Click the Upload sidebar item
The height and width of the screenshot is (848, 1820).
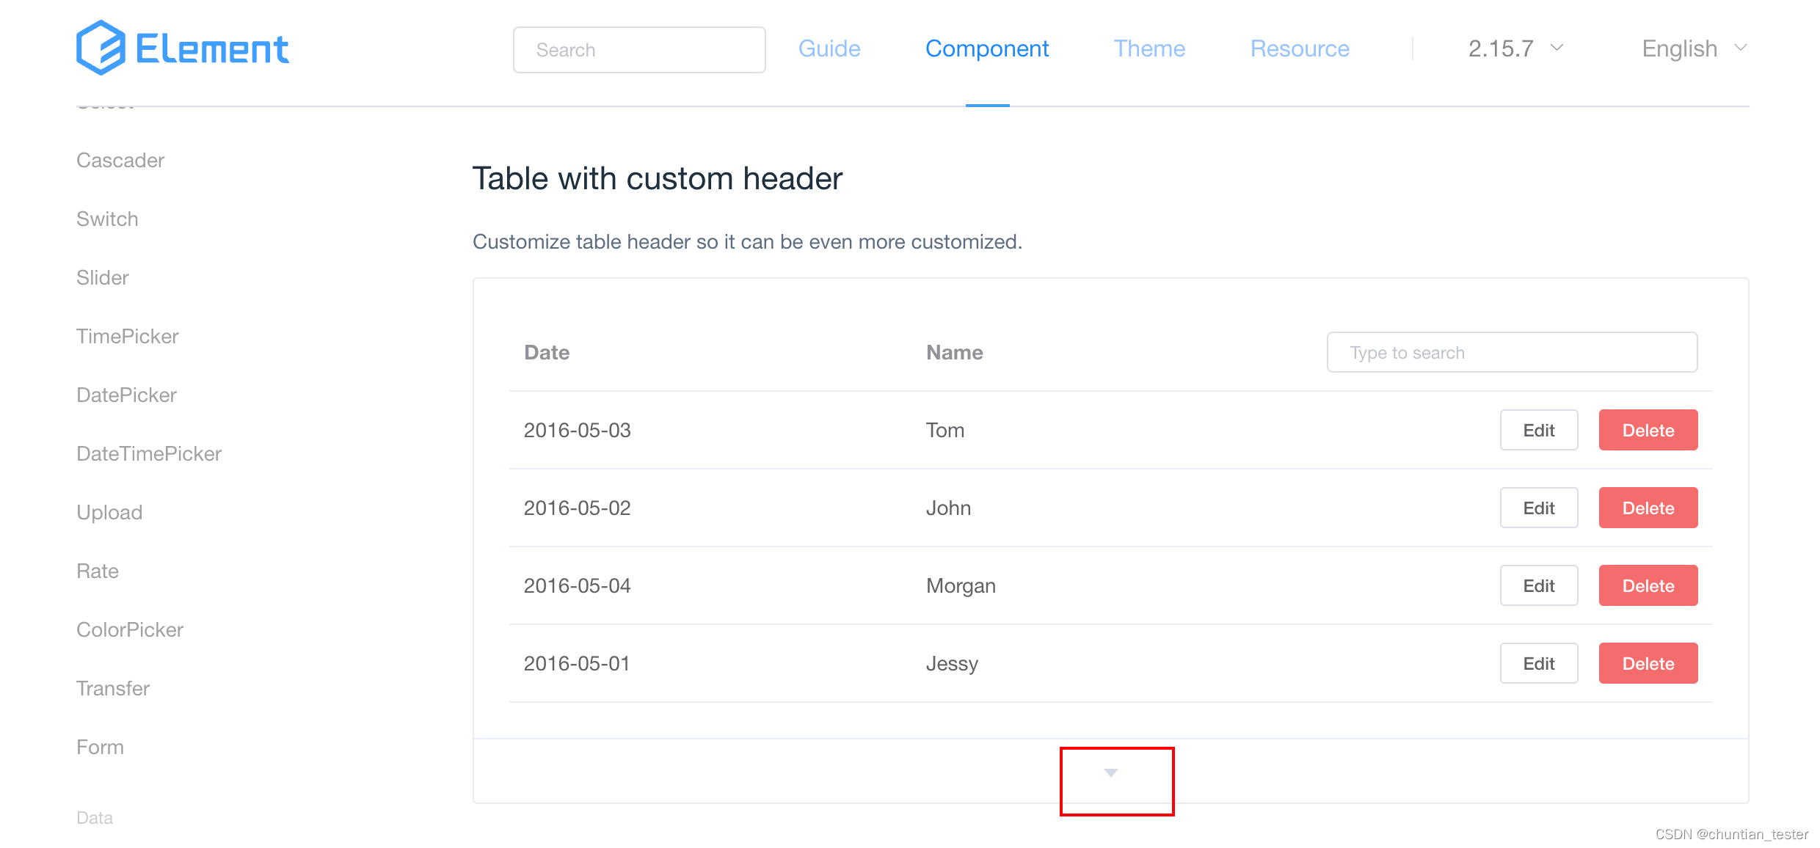point(108,511)
